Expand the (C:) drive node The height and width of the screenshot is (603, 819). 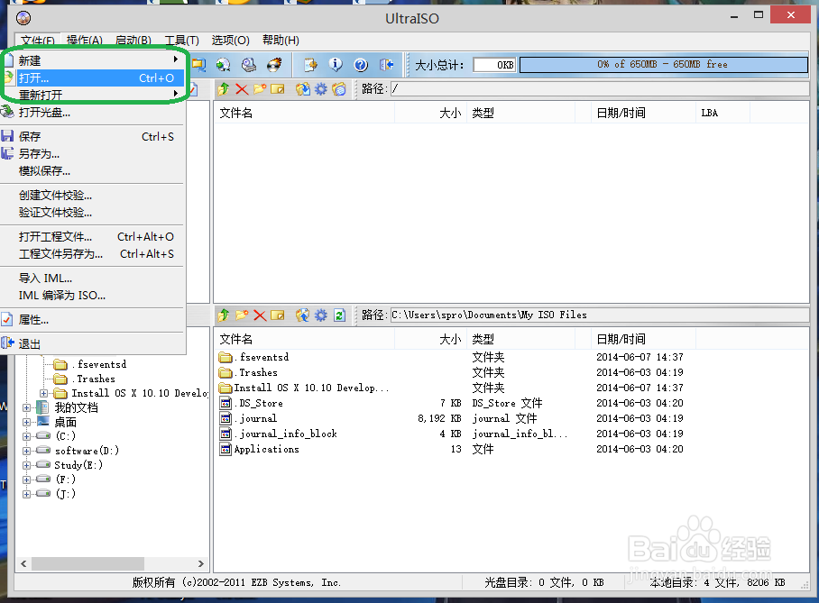[x=26, y=436]
